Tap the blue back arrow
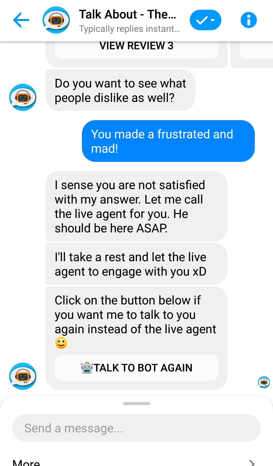Screen dimensions: 273x466 21,20
